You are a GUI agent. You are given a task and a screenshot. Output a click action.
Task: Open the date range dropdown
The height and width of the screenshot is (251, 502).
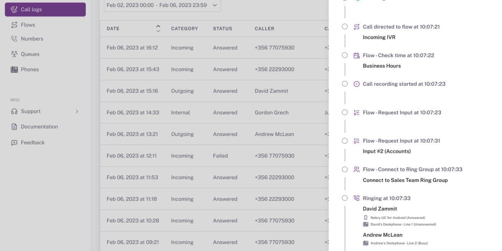[162, 5]
